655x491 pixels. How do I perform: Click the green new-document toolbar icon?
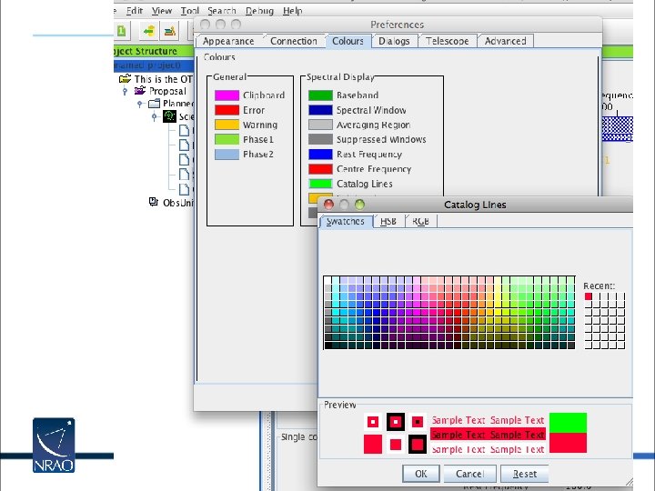point(122,31)
